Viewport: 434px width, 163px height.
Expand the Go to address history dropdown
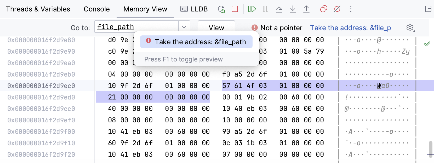pyautogui.click(x=184, y=27)
